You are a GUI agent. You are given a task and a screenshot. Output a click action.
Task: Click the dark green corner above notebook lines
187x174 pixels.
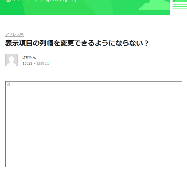point(175,1)
